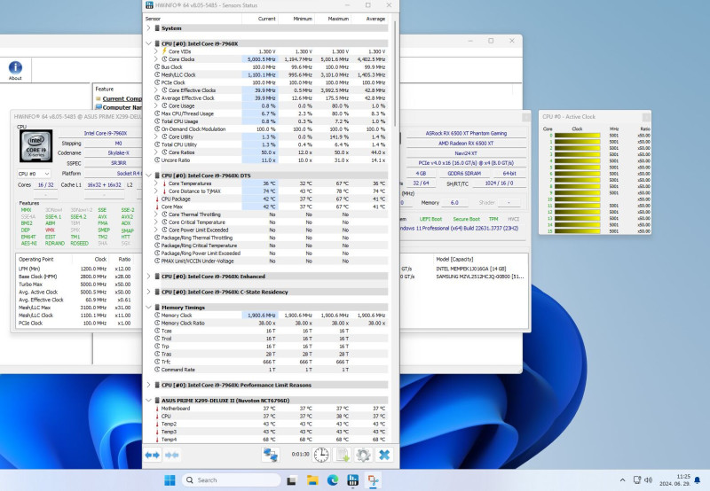The height and width of the screenshot is (491, 710).
Task: Click clock icon beside Memory Clock row
Action: pyautogui.click(x=157, y=316)
